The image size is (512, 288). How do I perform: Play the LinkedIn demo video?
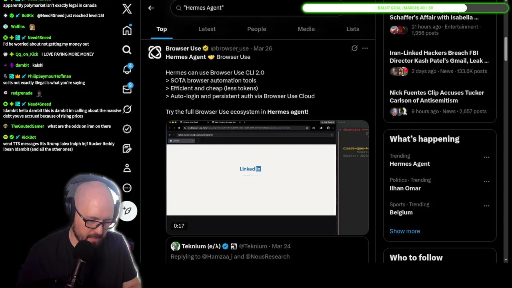coord(267,178)
